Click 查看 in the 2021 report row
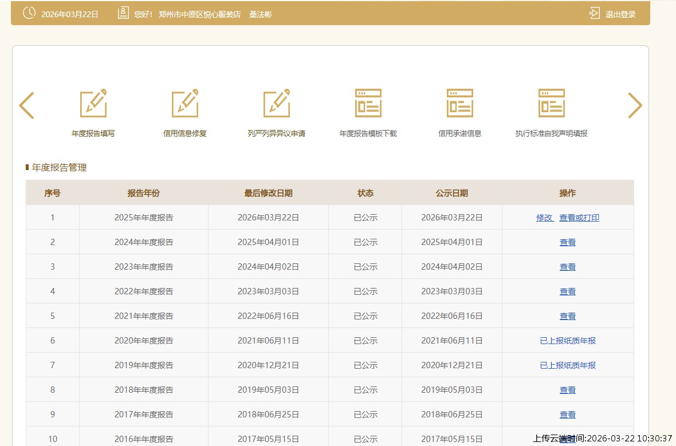This screenshot has width=676, height=446. point(568,316)
